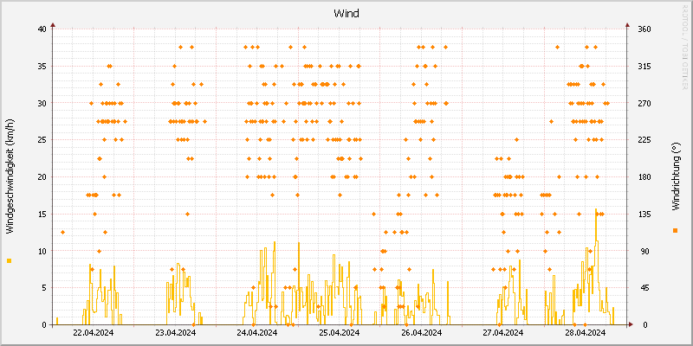Click the left axis value 35

pyautogui.click(x=42, y=67)
